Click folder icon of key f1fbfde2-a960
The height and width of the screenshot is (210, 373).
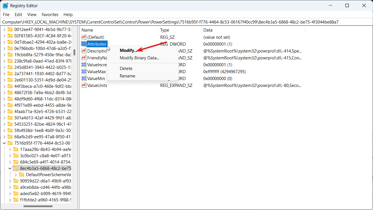click(16, 200)
